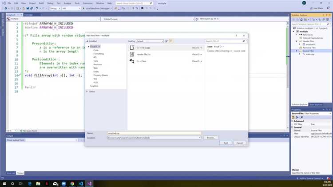
Task: Click the Cancel button in the dialog
Action: [x=240, y=143]
